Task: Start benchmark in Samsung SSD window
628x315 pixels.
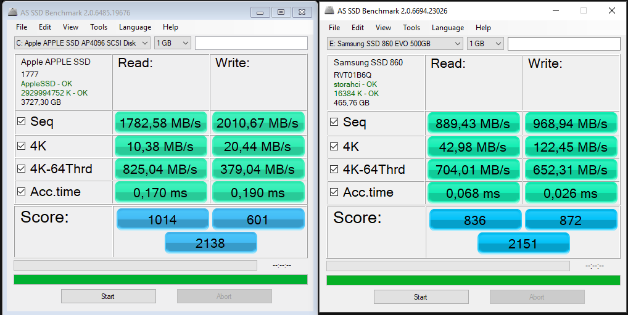Action: pos(421,297)
